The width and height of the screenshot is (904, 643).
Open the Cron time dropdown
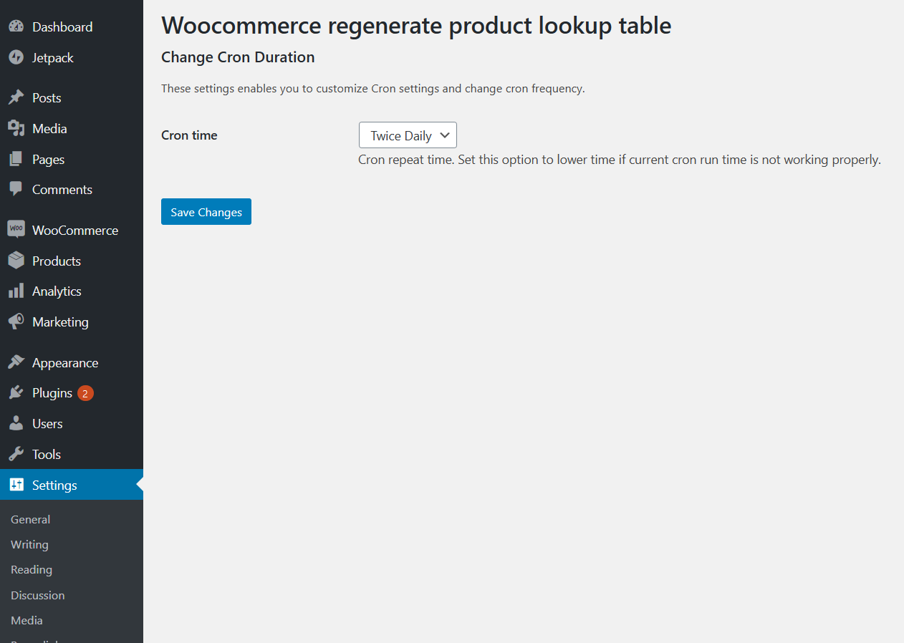408,135
